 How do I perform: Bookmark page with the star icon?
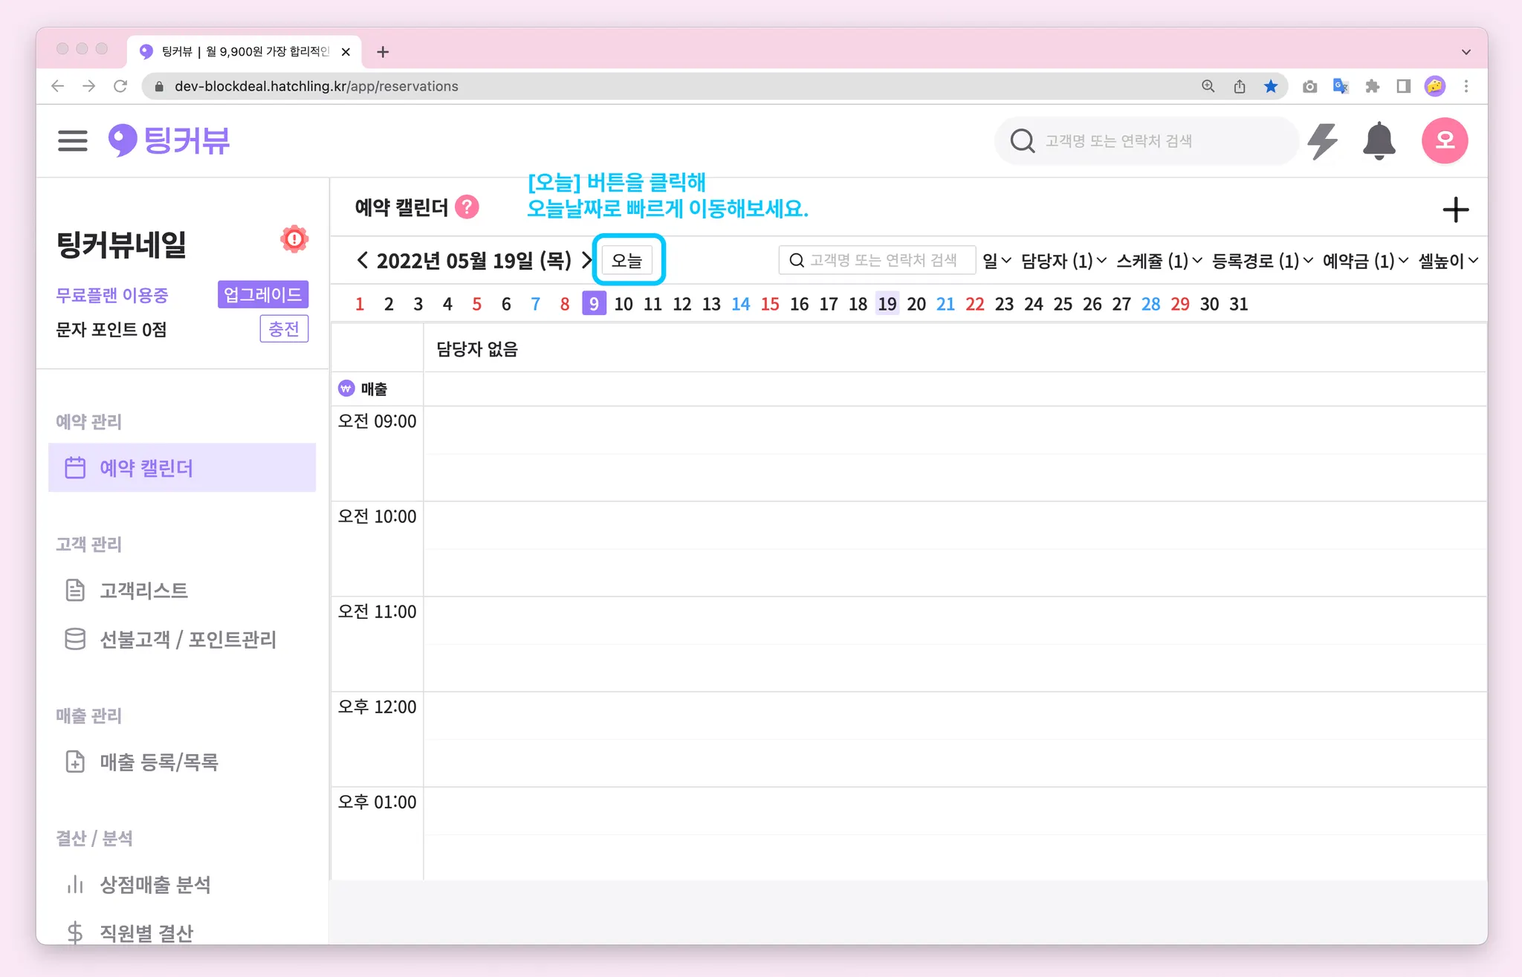[x=1271, y=86]
